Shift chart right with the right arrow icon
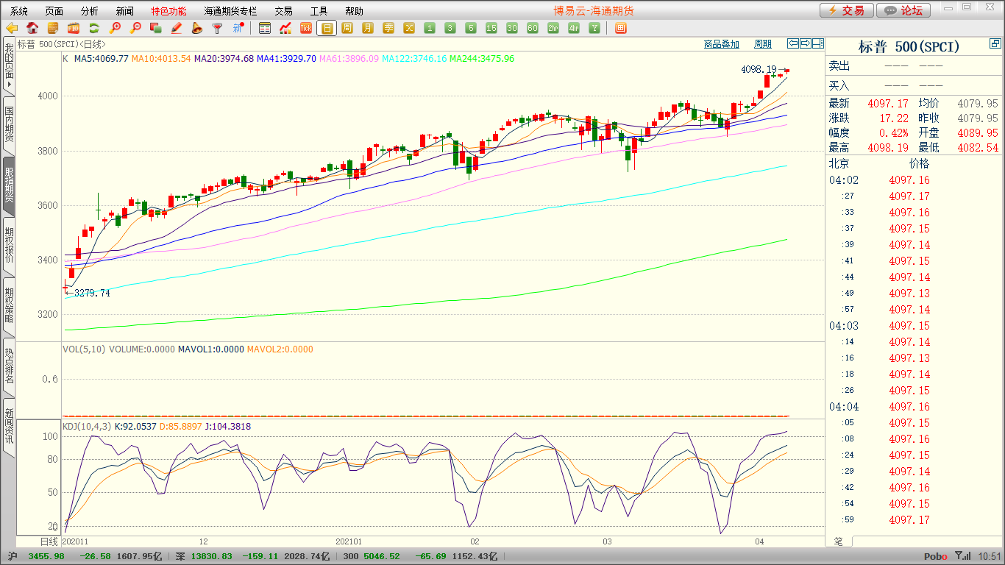Image resolution: width=1005 pixels, height=565 pixels. pos(806,44)
